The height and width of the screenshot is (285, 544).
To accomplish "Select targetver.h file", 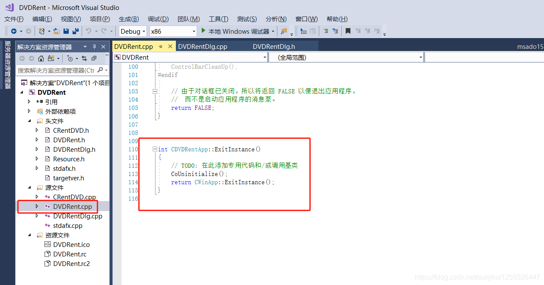I will (69, 178).
